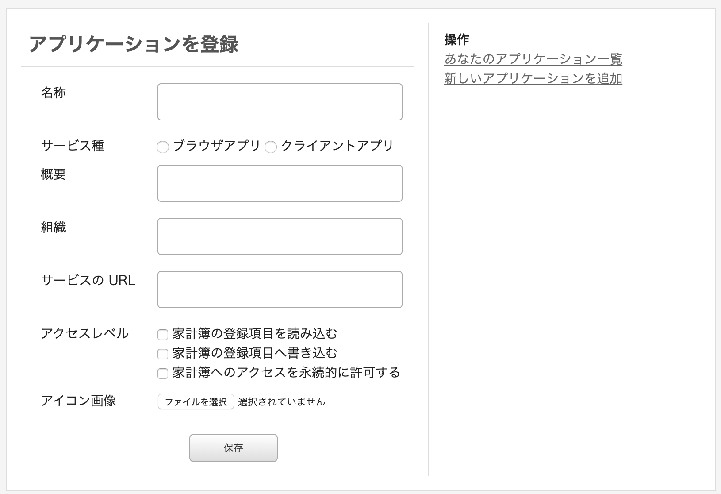Click into the 組織 text field
Screen dimensions: 721x494
(280, 236)
